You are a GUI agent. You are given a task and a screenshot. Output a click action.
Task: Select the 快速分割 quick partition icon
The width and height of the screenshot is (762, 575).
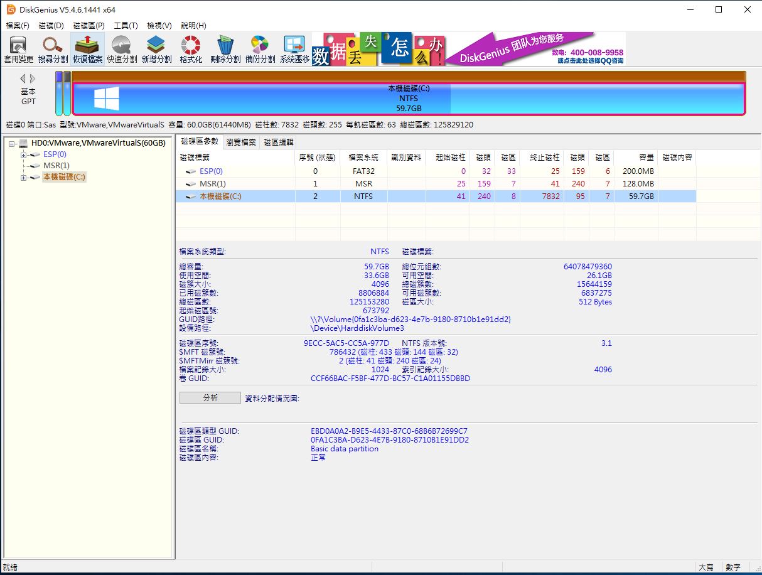tap(122, 50)
